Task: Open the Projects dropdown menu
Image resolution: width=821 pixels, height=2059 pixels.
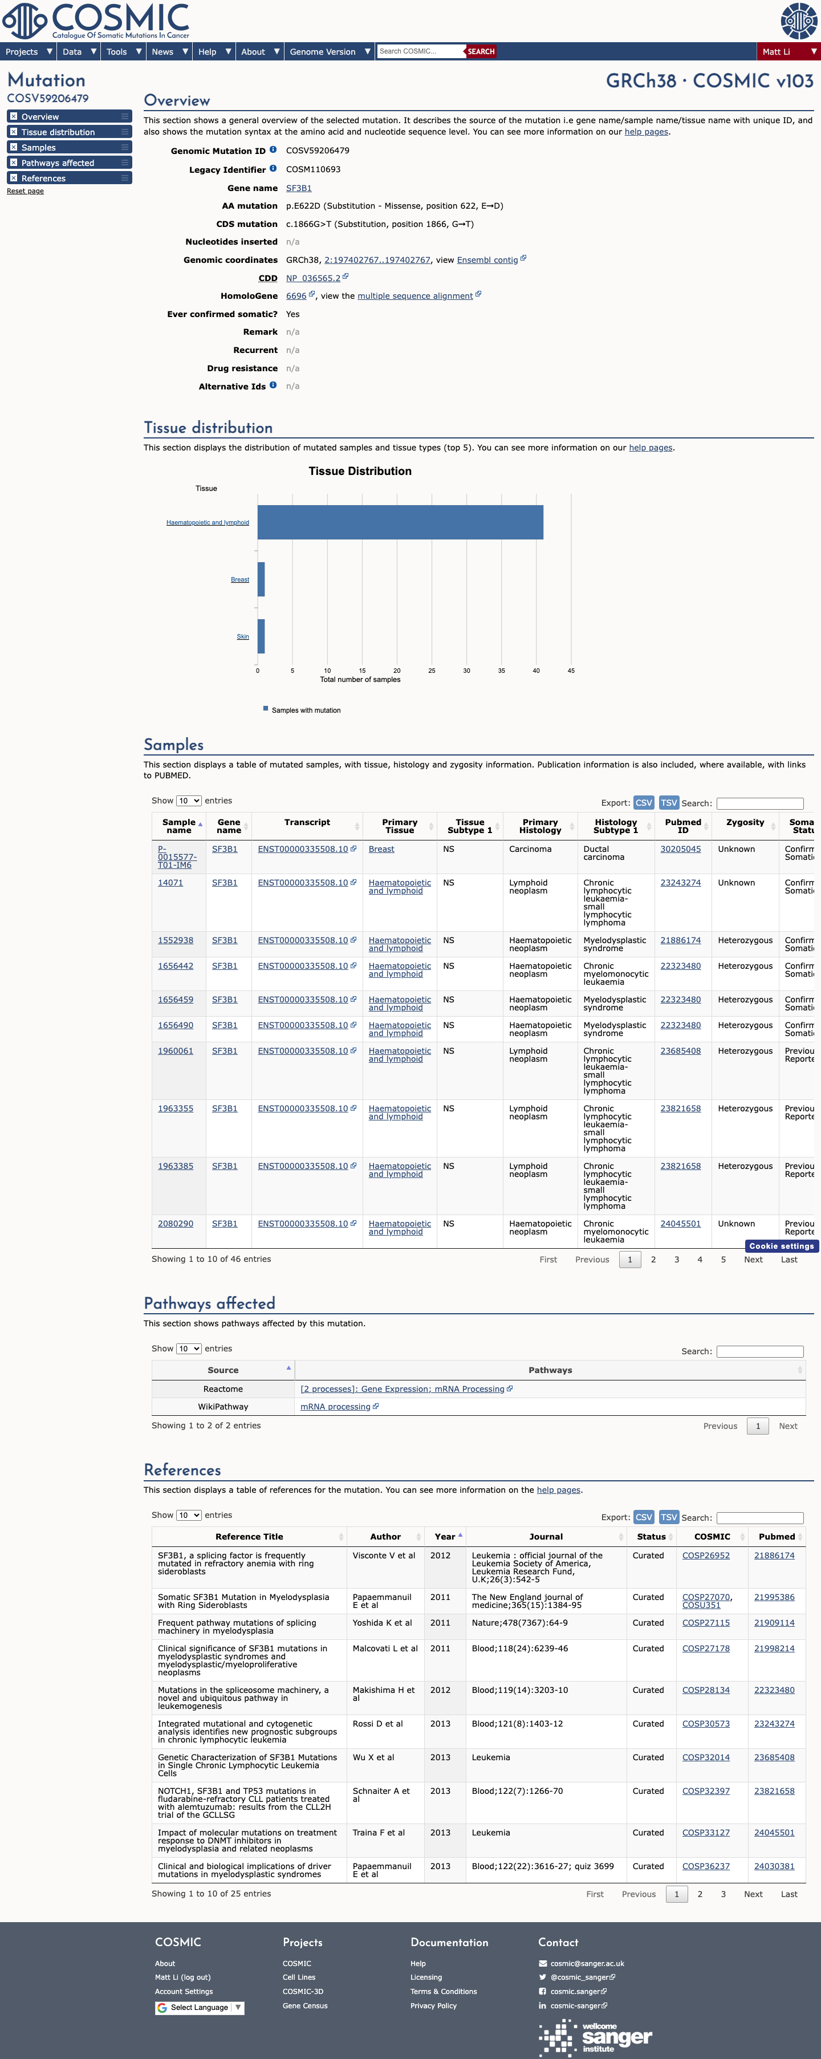Action: coord(29,51)
